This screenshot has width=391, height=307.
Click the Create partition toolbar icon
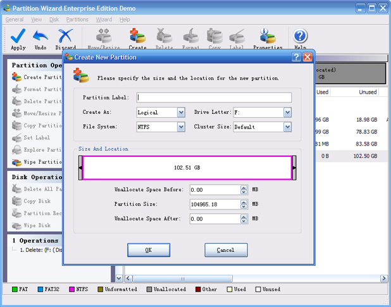pos(137,36)
